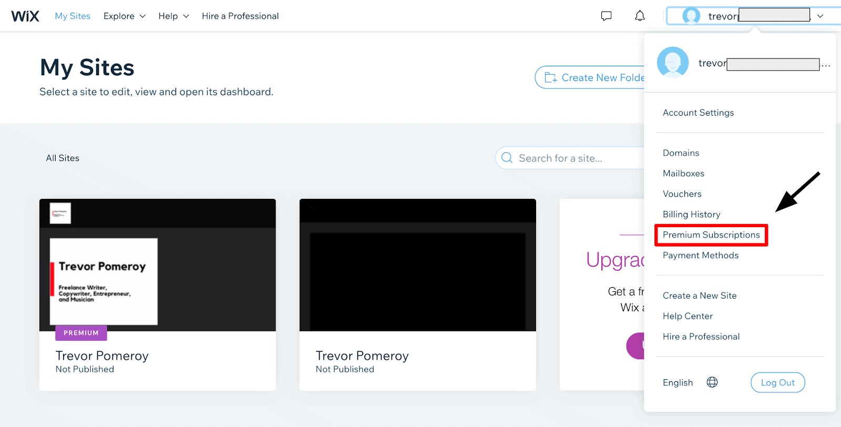Click the profile avatar in top bar
This screenshot has width=841, height=427.
pos(691,16)
